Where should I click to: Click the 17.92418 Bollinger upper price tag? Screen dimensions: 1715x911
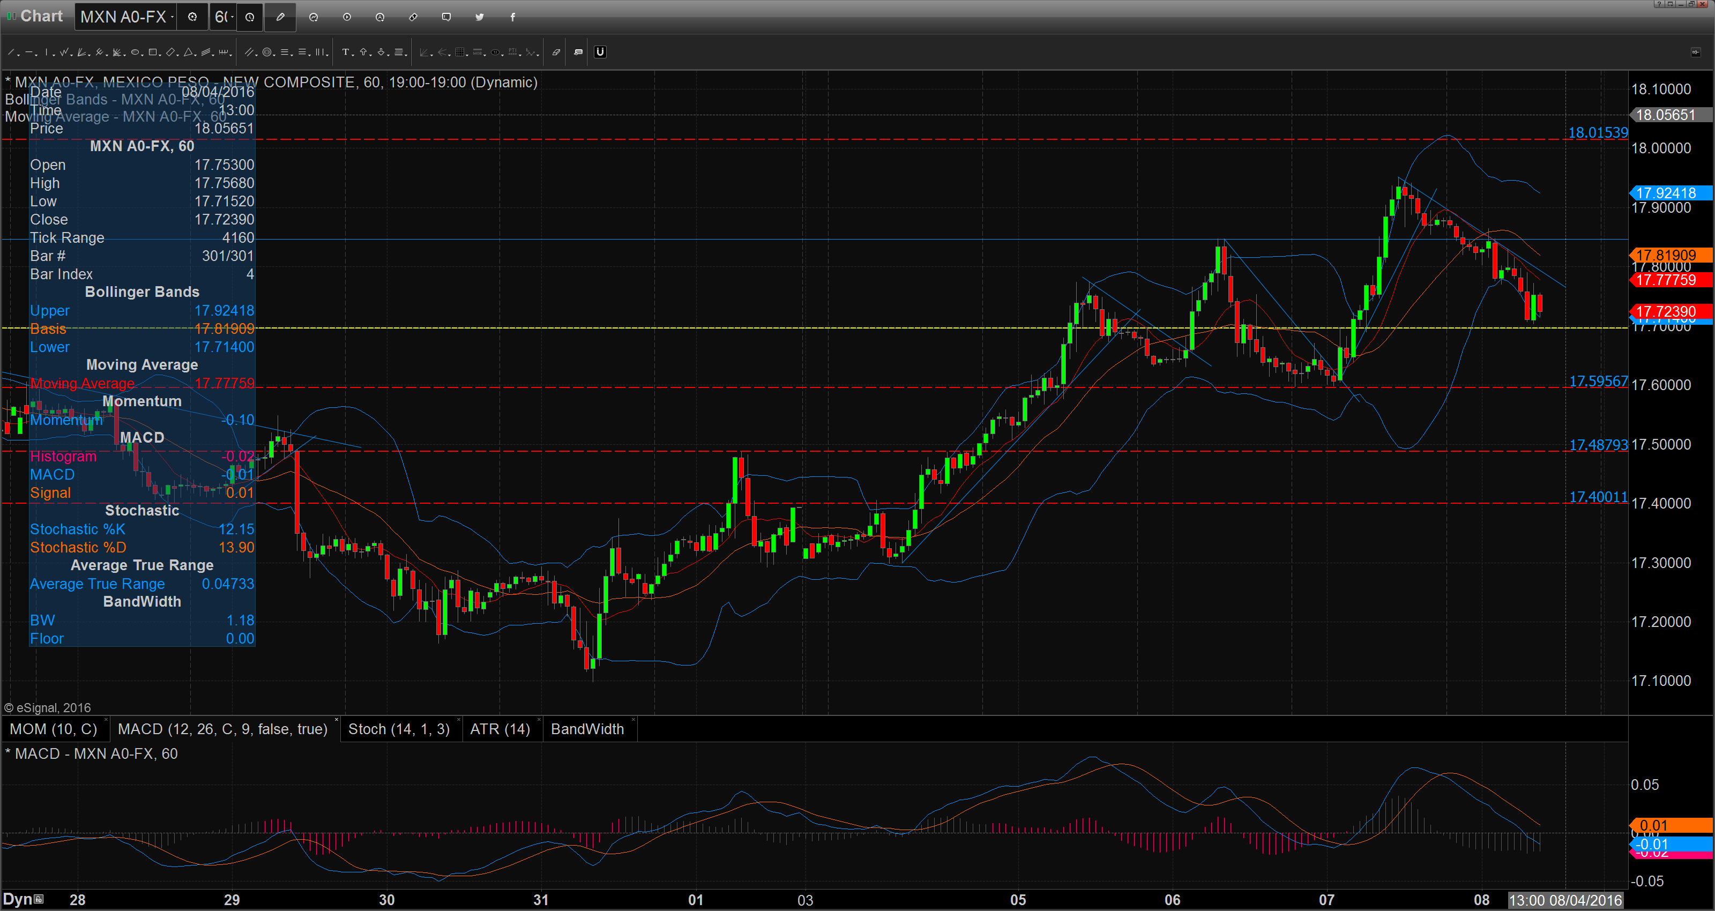pyautogui.click(x=1670, y=193)
